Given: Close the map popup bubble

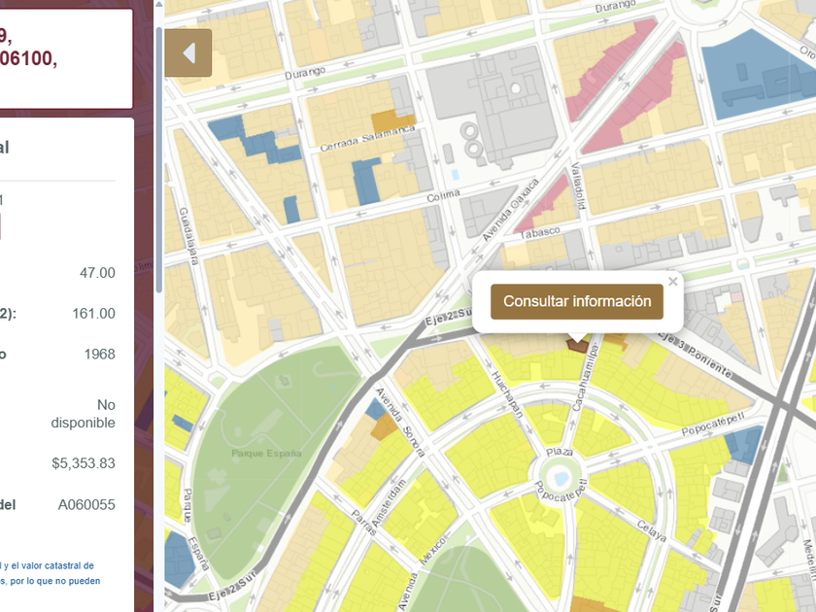Looking at the screenshot, I should 672,283.
